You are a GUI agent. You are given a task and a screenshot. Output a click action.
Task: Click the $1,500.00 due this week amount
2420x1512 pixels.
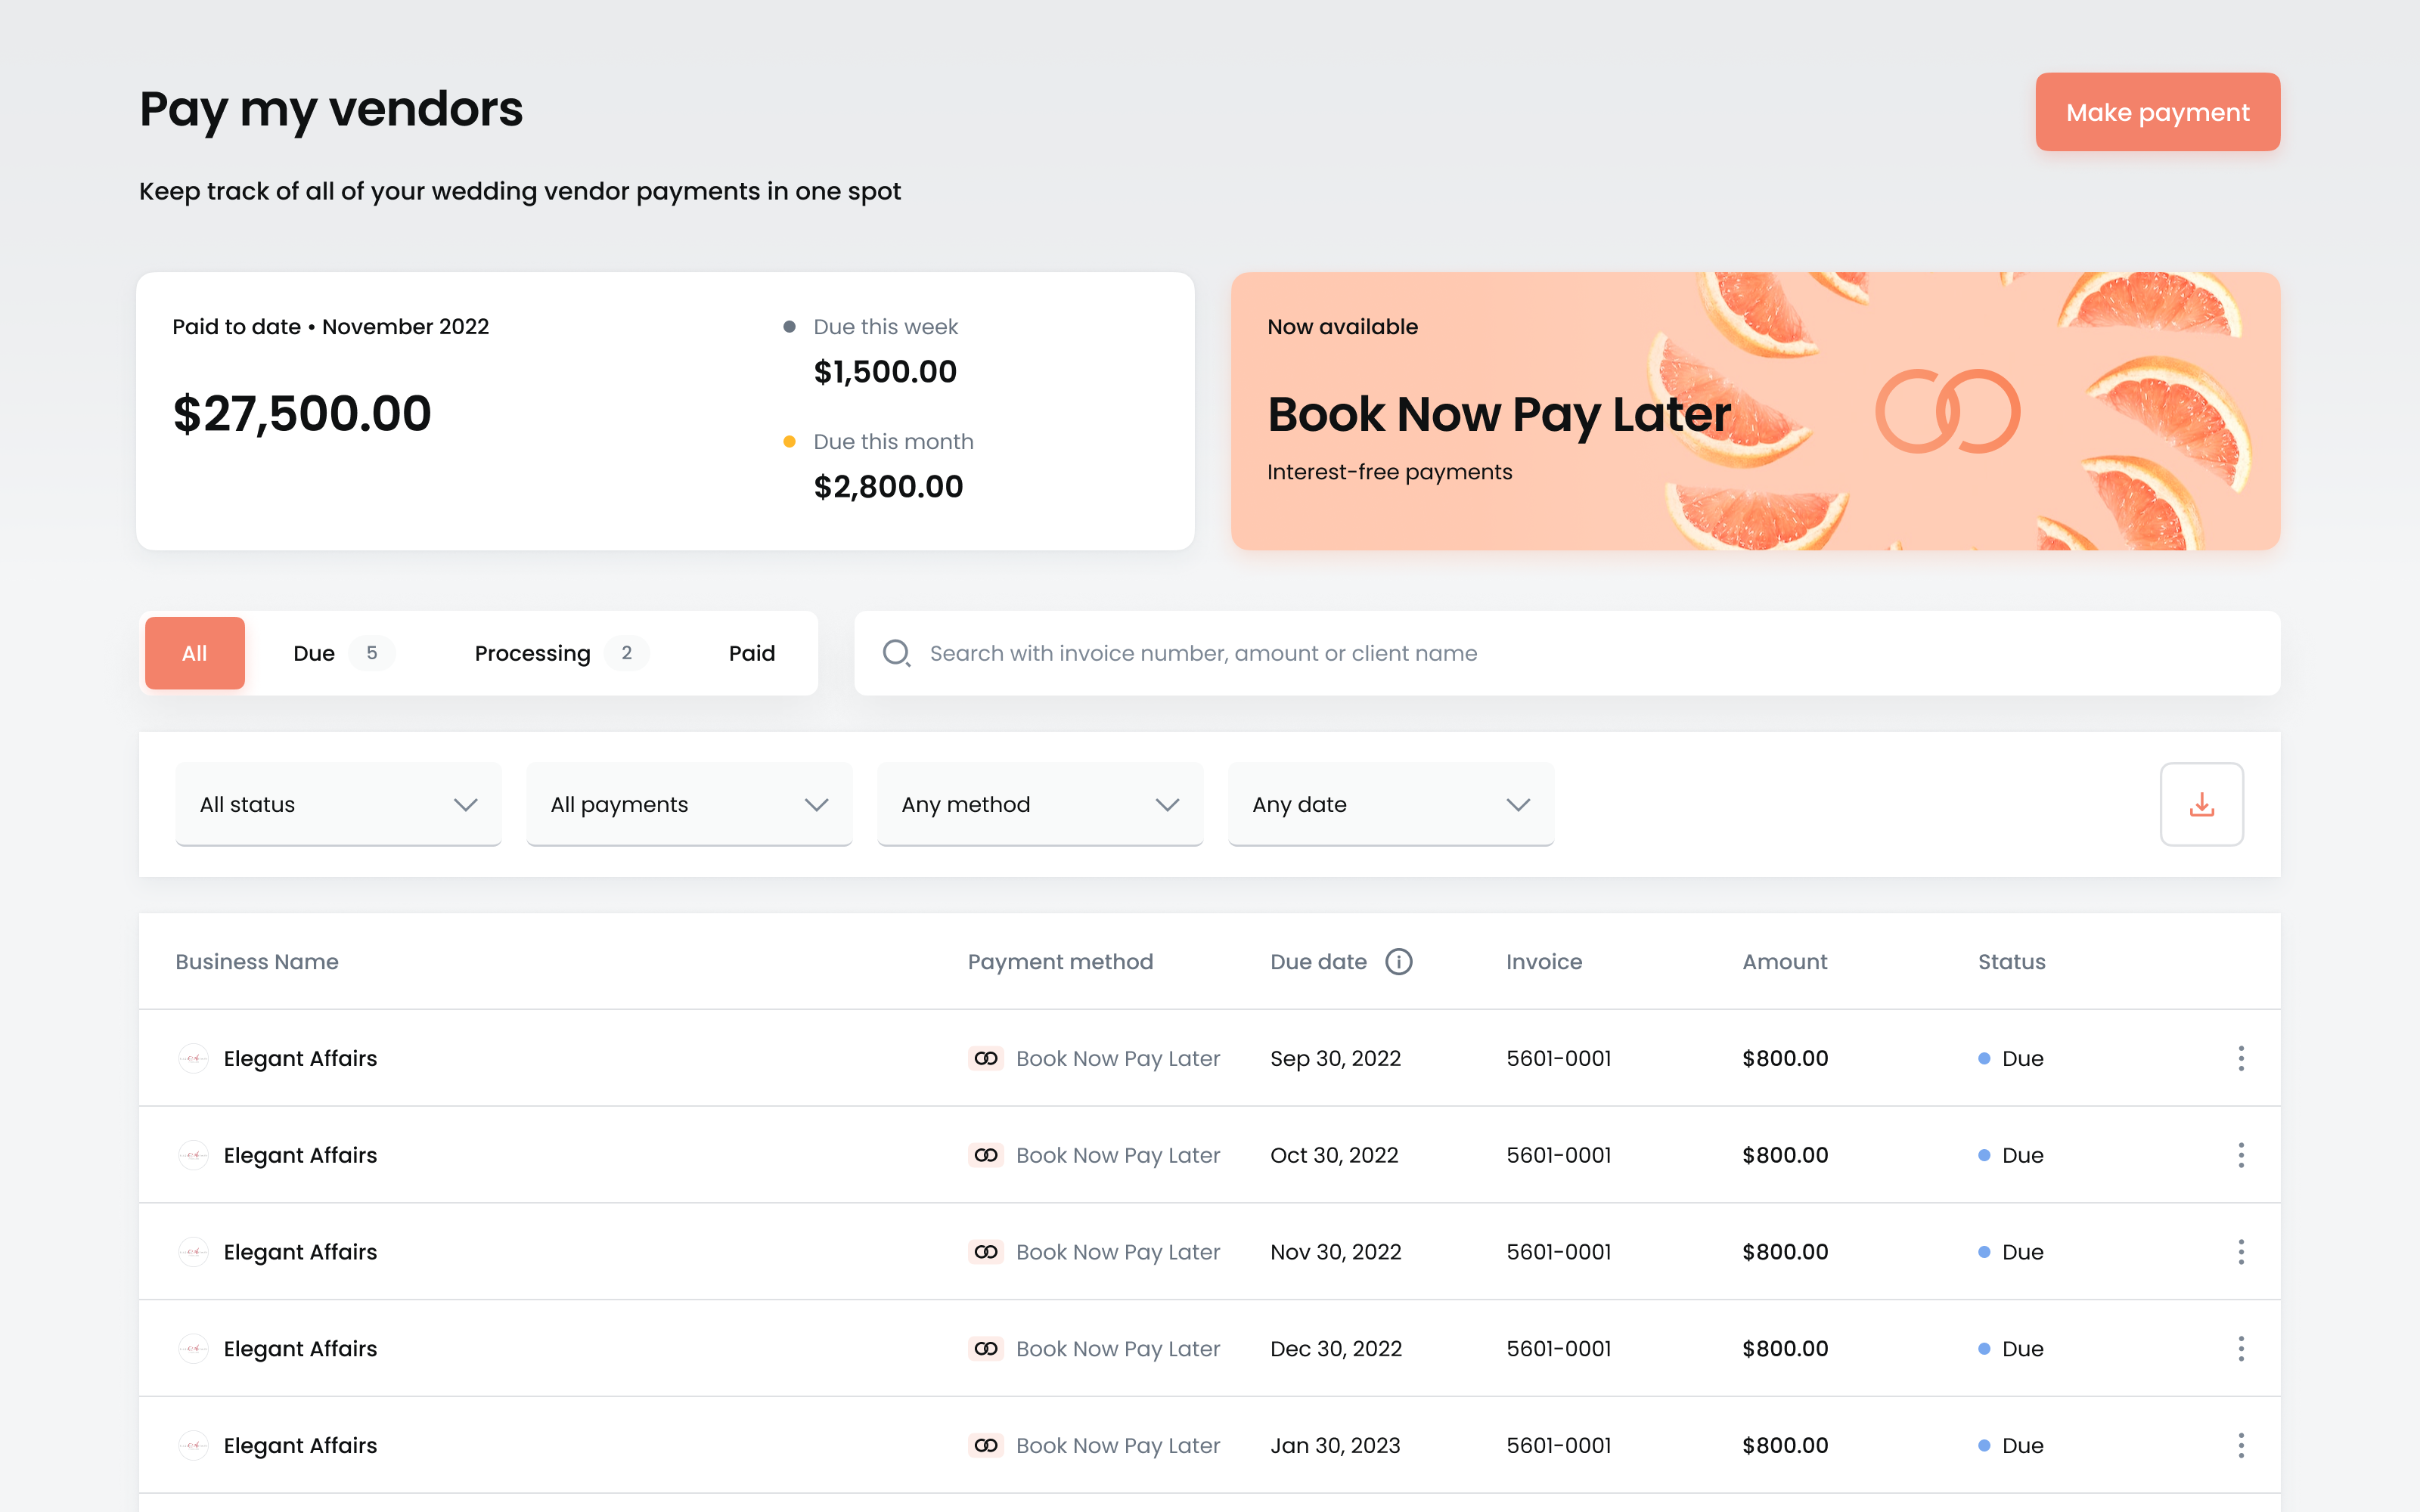885,372
